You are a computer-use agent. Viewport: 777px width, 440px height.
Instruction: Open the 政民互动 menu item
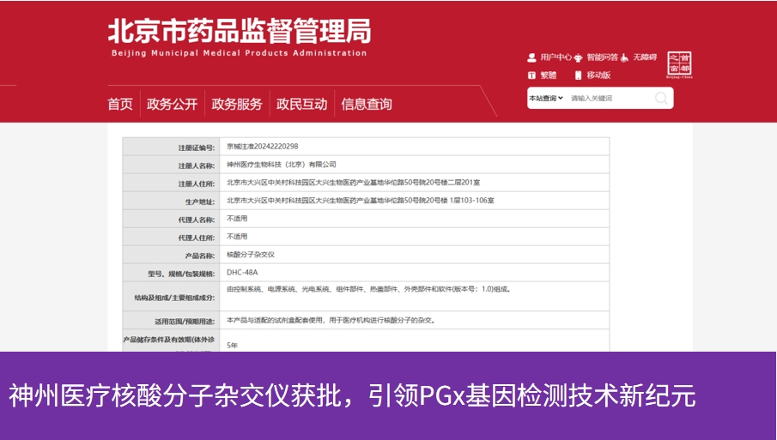301,104
